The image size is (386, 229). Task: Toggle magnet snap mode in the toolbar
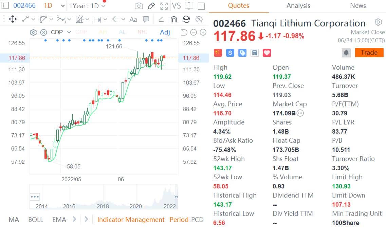(173, 20)
